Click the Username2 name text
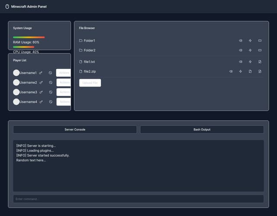The width and height of the screenshot is (277, 216). tap(28, 83)
